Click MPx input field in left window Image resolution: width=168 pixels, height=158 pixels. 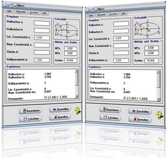click(71, 48)
